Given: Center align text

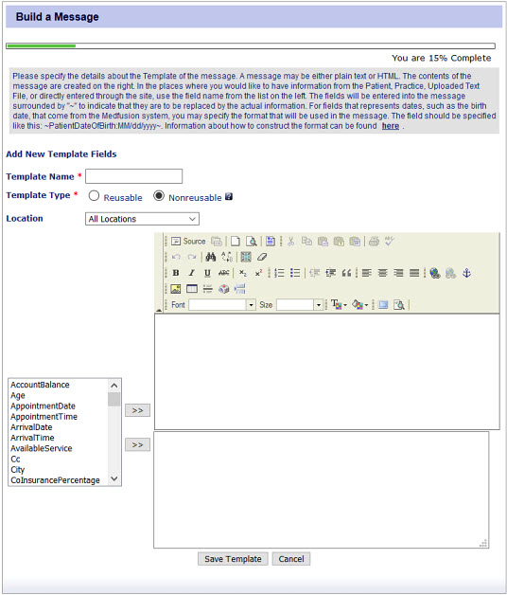Looking at the screenshot, I should (x=382, y=273).
